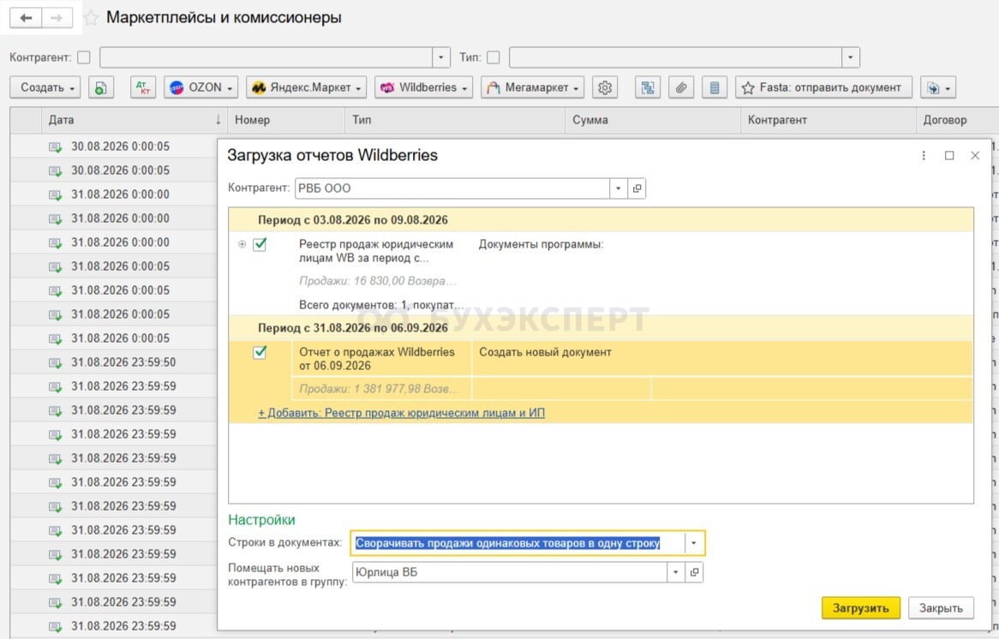
Task: Click the back navigation arrow
Action: pos(26,18)
